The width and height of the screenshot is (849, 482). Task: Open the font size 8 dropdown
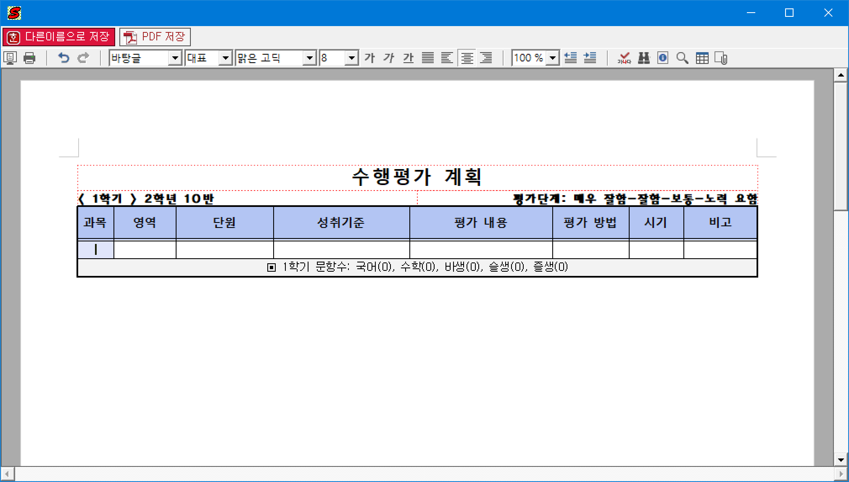pyautogui.click(x=351, y=58)
